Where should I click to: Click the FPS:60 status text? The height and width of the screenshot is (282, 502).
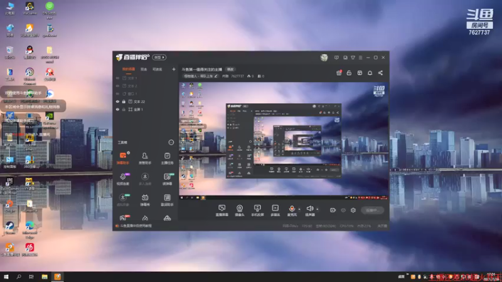[307, 226]
